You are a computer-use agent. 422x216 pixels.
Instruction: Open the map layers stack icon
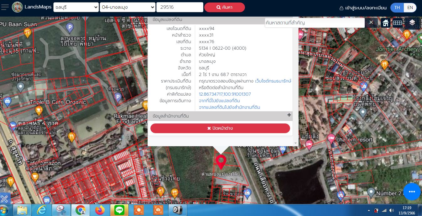pyautogui.click(x=412, y=23)
